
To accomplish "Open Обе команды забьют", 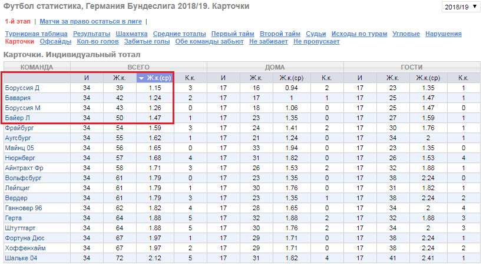I will point(210,42).
